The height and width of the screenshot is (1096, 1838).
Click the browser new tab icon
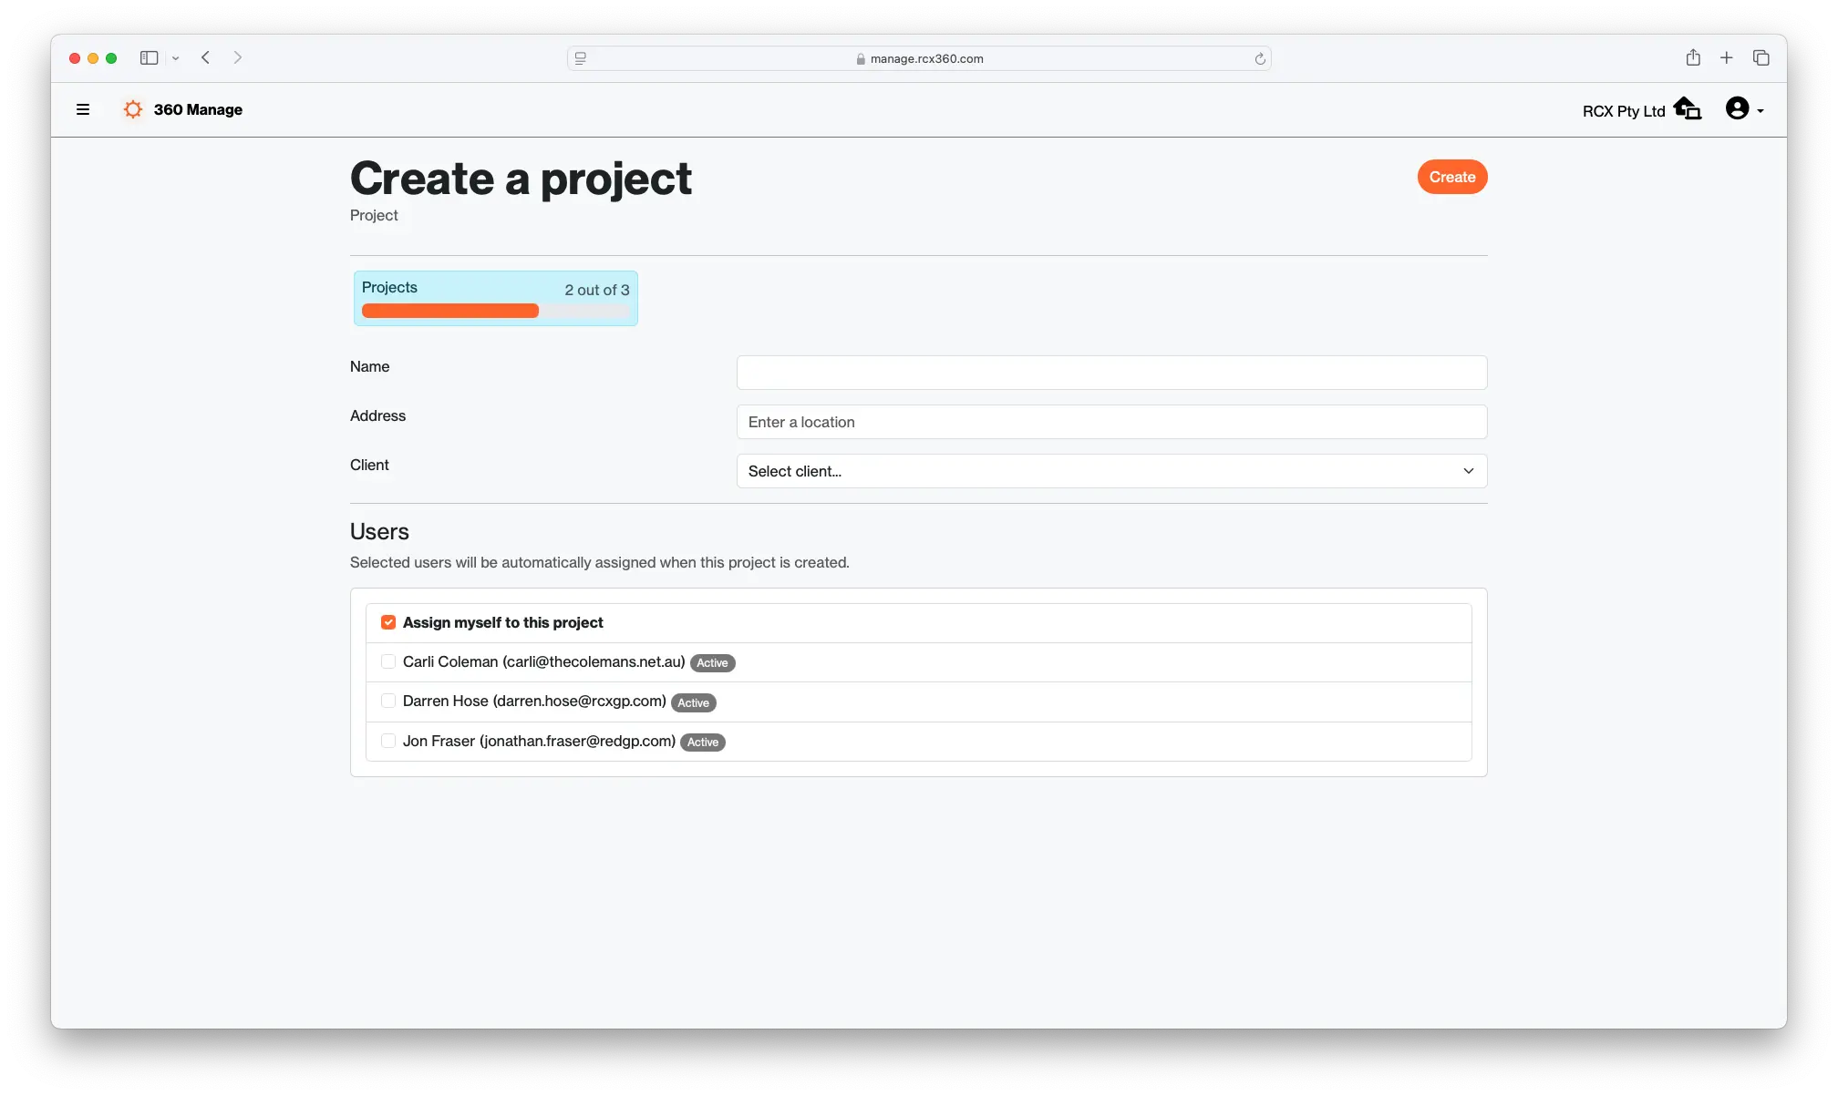tap(1726, 57)
